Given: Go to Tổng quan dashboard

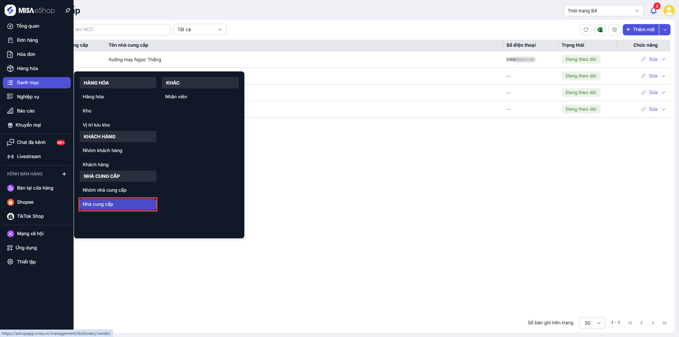Looking at the screenshot, I should coord(37,26).
